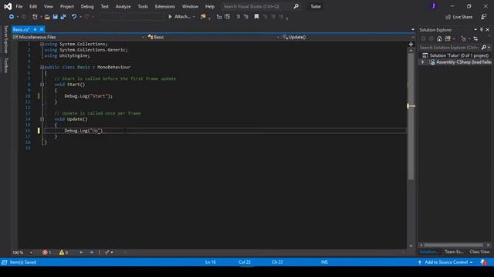Open the dropdown arrow next to Attach
494x277 pixels.
(x=194, y=17)
